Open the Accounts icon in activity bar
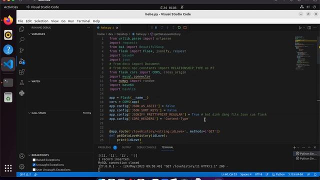 (21, 156)
